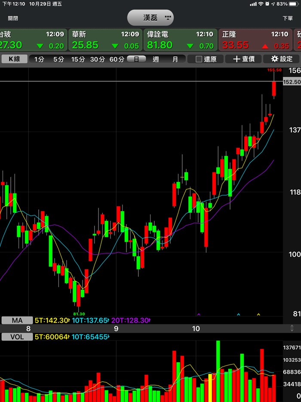Click the yellow caret marker below chart
Image resolution: width=301 pixels, height=402 pixels.
(258, 315)
